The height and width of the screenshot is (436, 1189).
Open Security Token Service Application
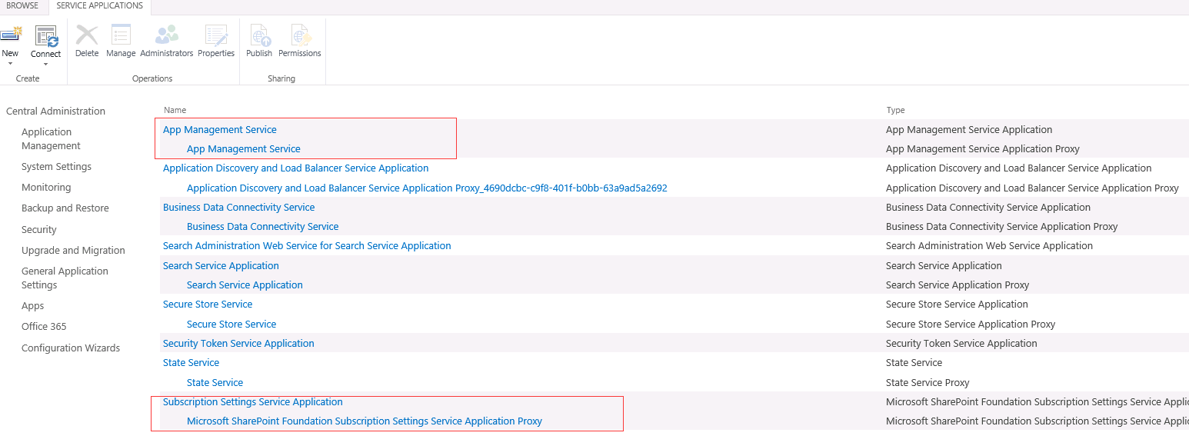(238, 343)
